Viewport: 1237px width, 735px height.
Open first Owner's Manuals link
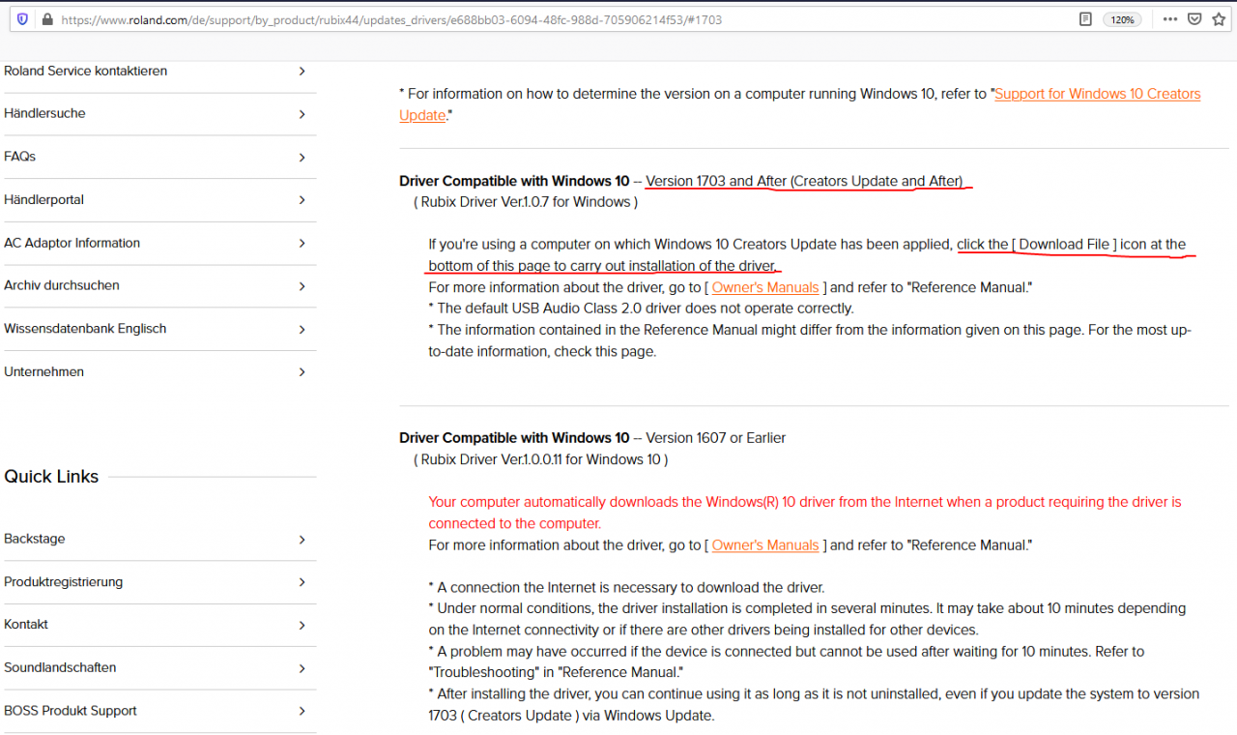765,287
